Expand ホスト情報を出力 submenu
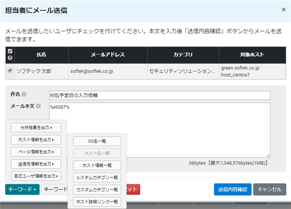 [36, 140]
